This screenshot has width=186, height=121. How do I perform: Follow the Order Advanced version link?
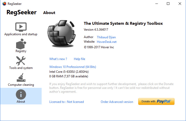tap(117, 102)
